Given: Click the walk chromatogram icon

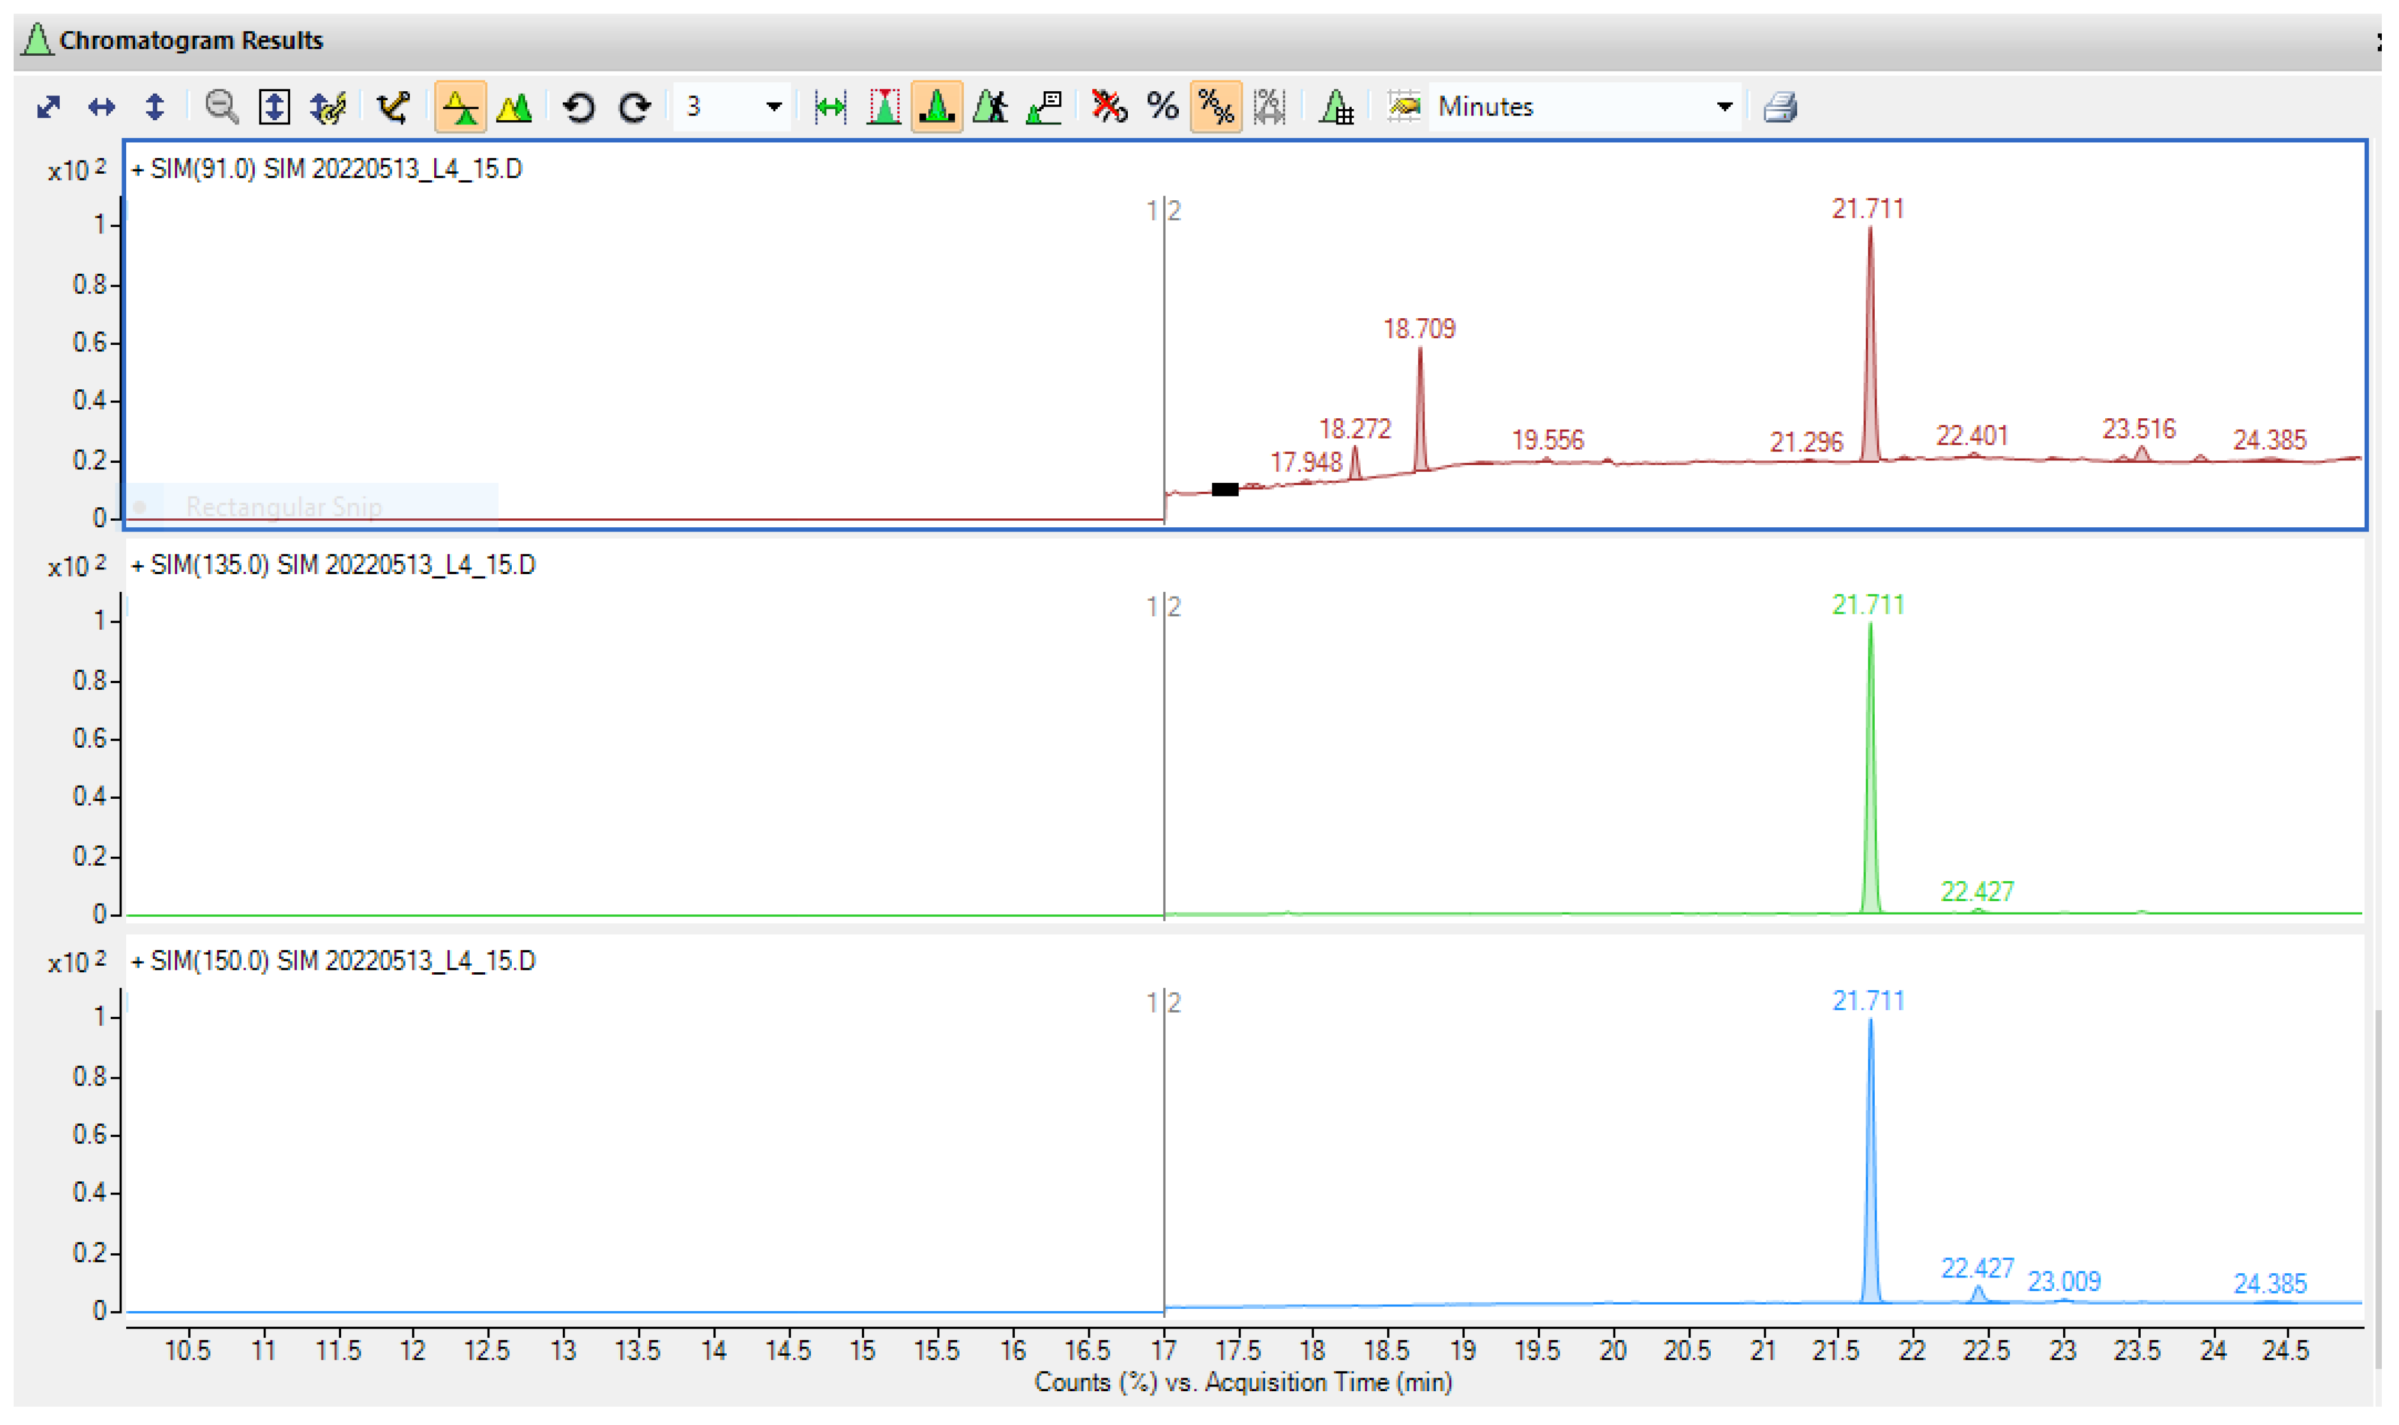Looking at the screenshot, I should coord(990,107).
